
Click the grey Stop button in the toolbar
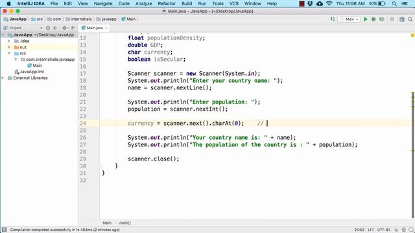click(x=392, y=19)
